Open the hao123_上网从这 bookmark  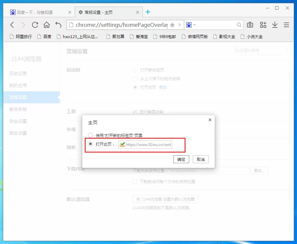(78, 37)
